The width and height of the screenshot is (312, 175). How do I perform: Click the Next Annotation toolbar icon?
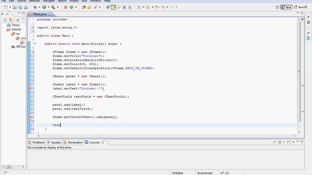click(x=139, y=7)
